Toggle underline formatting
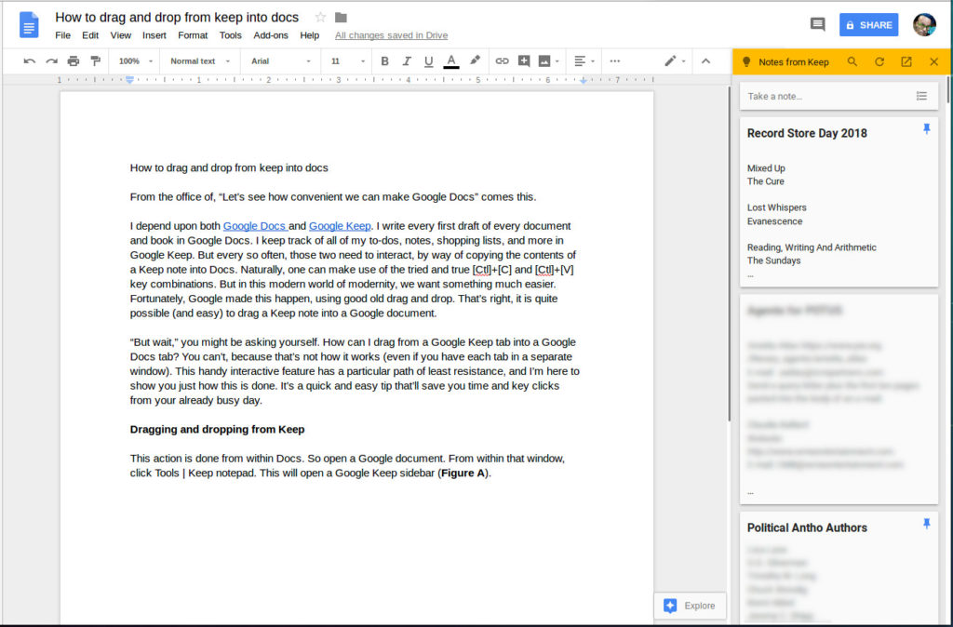 coord(428,60)
